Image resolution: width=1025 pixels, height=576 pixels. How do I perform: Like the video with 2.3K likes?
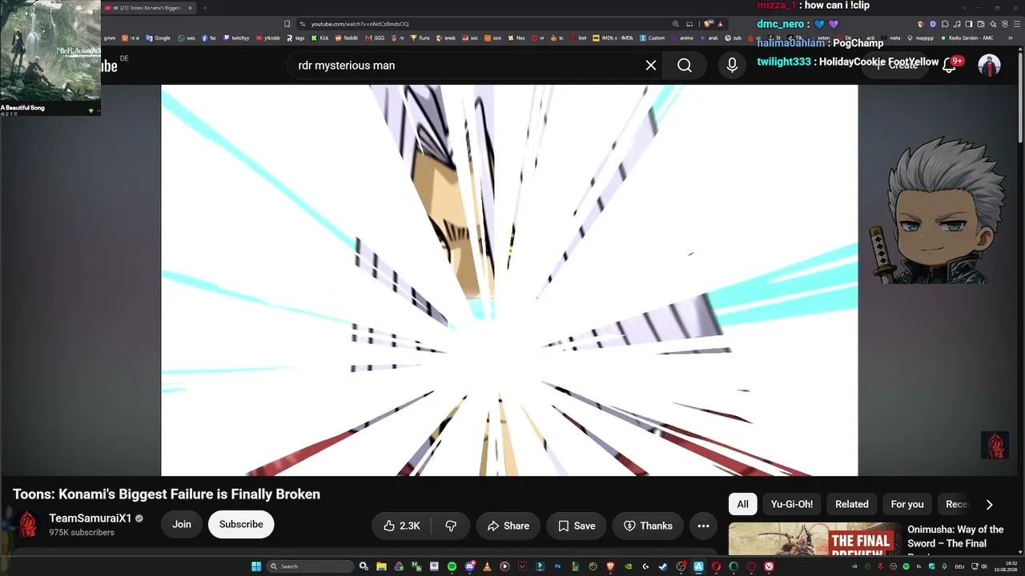point(402,526)
